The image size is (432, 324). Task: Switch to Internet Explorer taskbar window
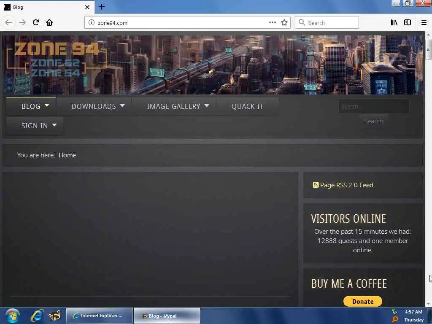click(100, 316)
